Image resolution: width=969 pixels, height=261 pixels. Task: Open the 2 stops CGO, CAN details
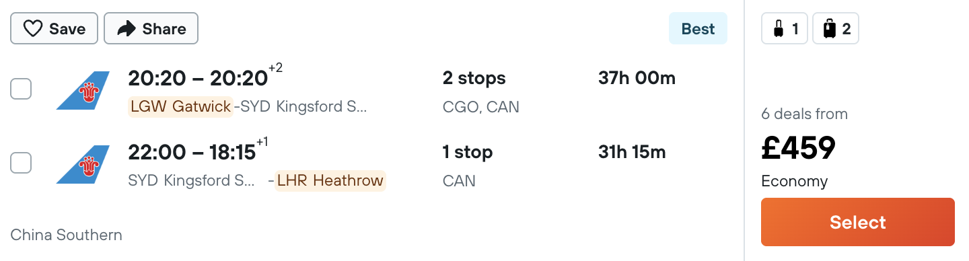(480, 92)
